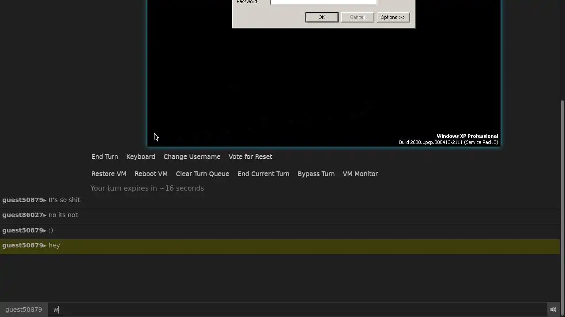Image resolution: width=565 pixels, height=317 pixels.
Task: Click the guest50879 name beside chat input
Action: click(24, 310)
